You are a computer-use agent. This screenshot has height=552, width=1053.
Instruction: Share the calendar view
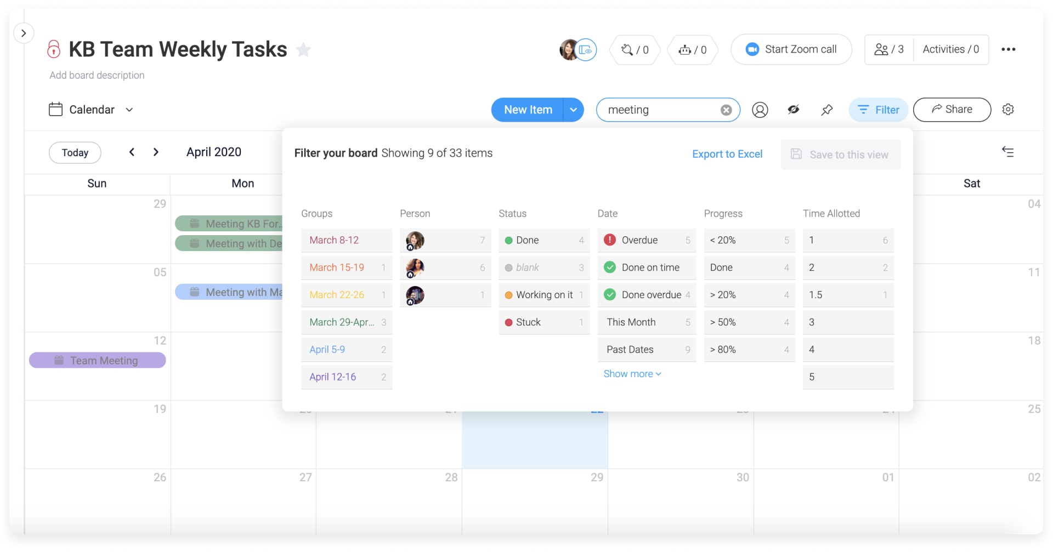click(x=952, y=110)
